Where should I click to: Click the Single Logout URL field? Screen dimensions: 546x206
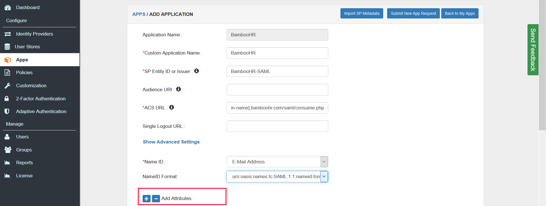tap(277, 126)
